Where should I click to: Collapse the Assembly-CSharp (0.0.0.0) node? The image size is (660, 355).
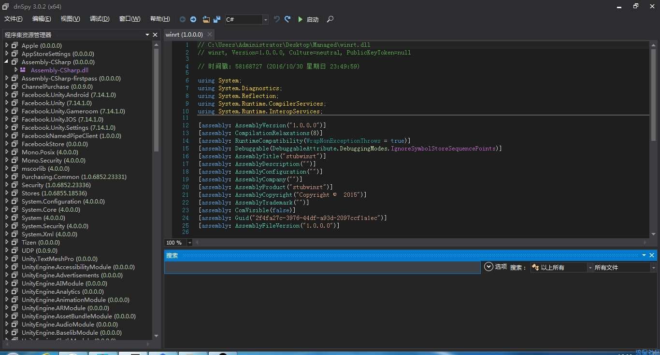point(7,62)
